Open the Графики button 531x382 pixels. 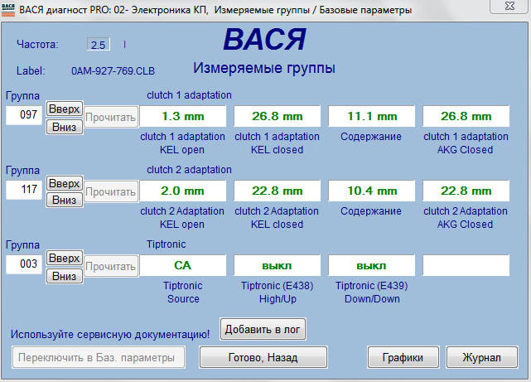pyautogui.click(x=403, y=357)
